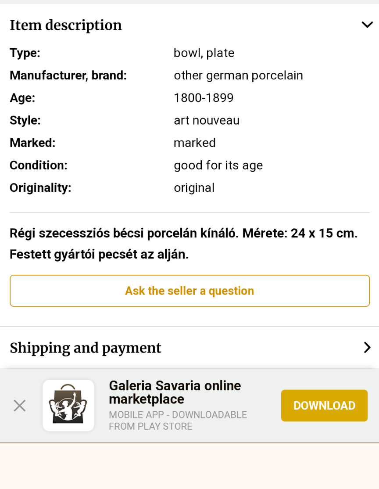Viewport: 379px width, 489px height.
Task: Select the 'art nouveau' style value
Action: click(x=207, y=120)
